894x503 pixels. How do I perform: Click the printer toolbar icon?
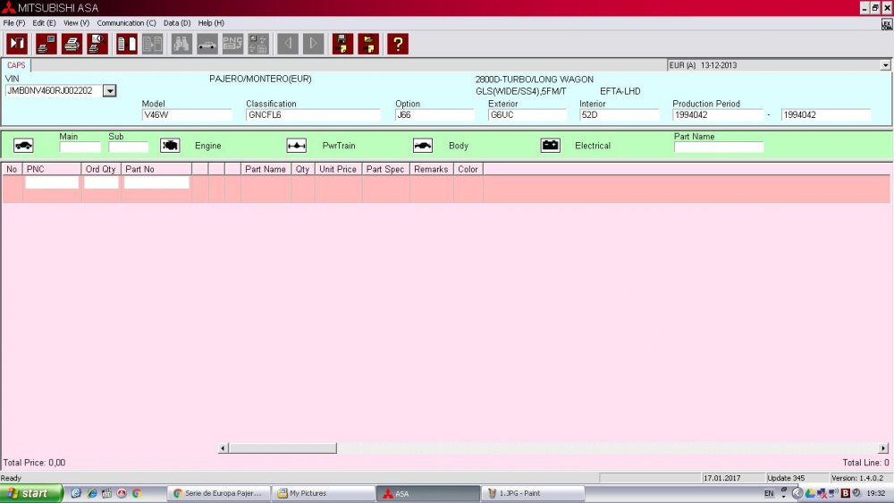pyautogui.click(x=72, y=44)
